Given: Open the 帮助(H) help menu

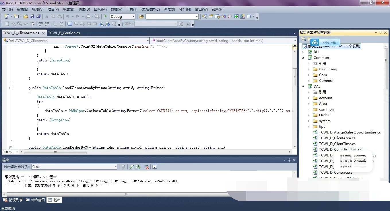Looking at the screenshot, I should [x=218, y=9].
